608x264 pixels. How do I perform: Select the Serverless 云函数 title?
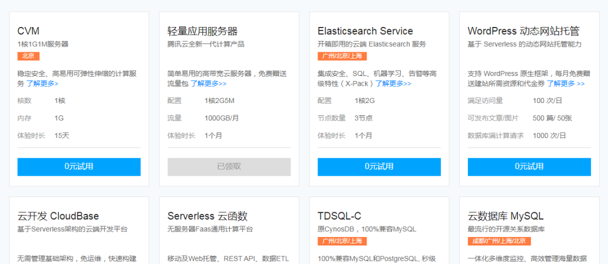click(207, 216)
